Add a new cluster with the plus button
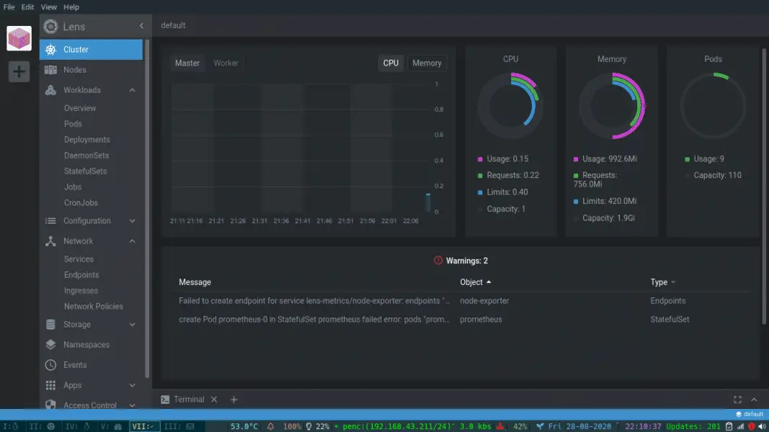The height and width of the screenshot is (432, 769). 19,71
